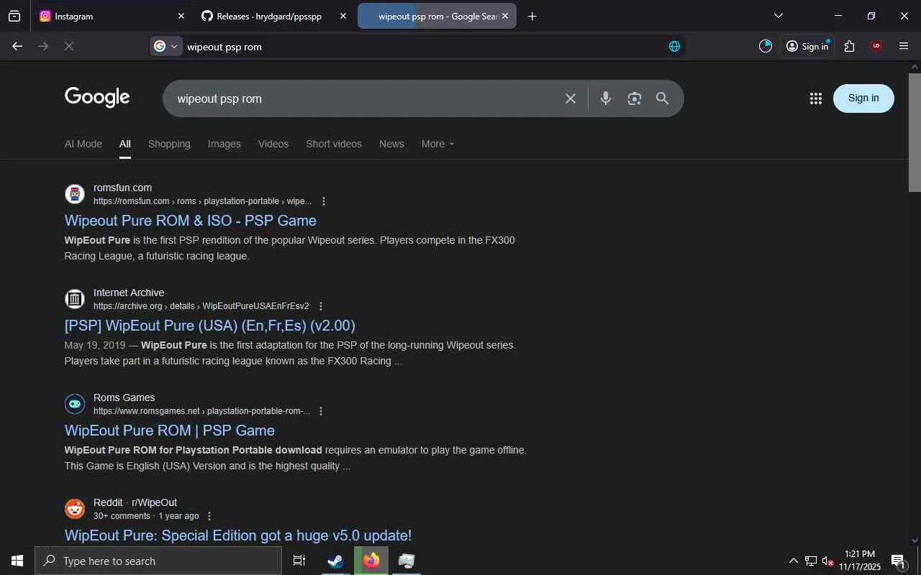
Task: Expand the search engine selector dropdown
Action: (x=166, y=46)
